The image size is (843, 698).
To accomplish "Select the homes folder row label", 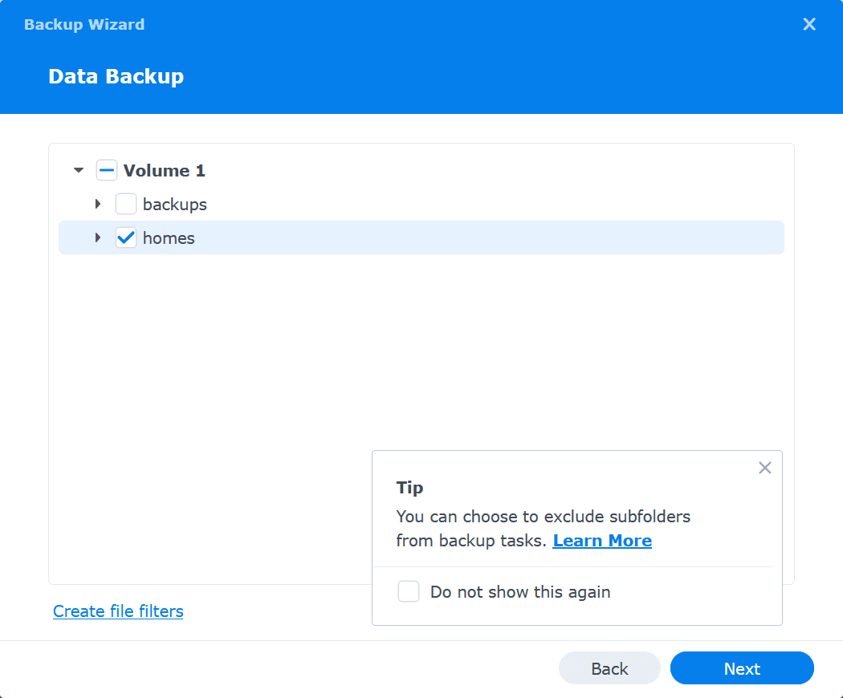I will (169, 238).
